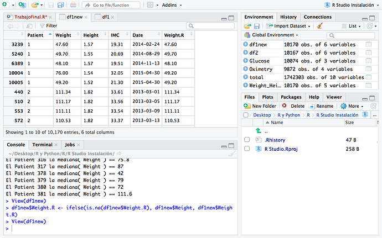Tick select-all checkbox in Files path bar
Image resolution: width=382 pixels, height=238 pixels.
tap(246, 115)
